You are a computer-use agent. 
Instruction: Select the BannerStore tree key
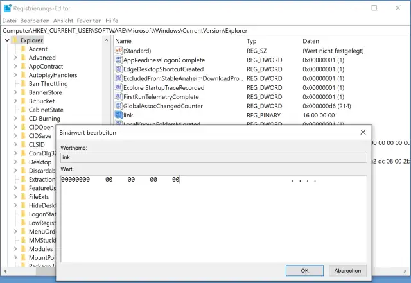pos(46,92)
